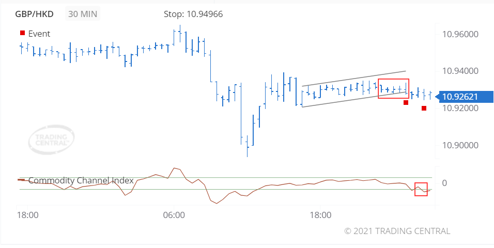494x248 pixels.
Task: Click the 30 MIN timeframe badge
Action: (83, 14)
